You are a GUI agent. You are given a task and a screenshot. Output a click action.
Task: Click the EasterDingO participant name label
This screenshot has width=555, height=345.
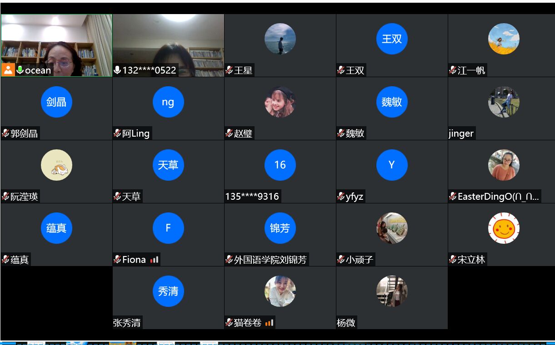499,197
